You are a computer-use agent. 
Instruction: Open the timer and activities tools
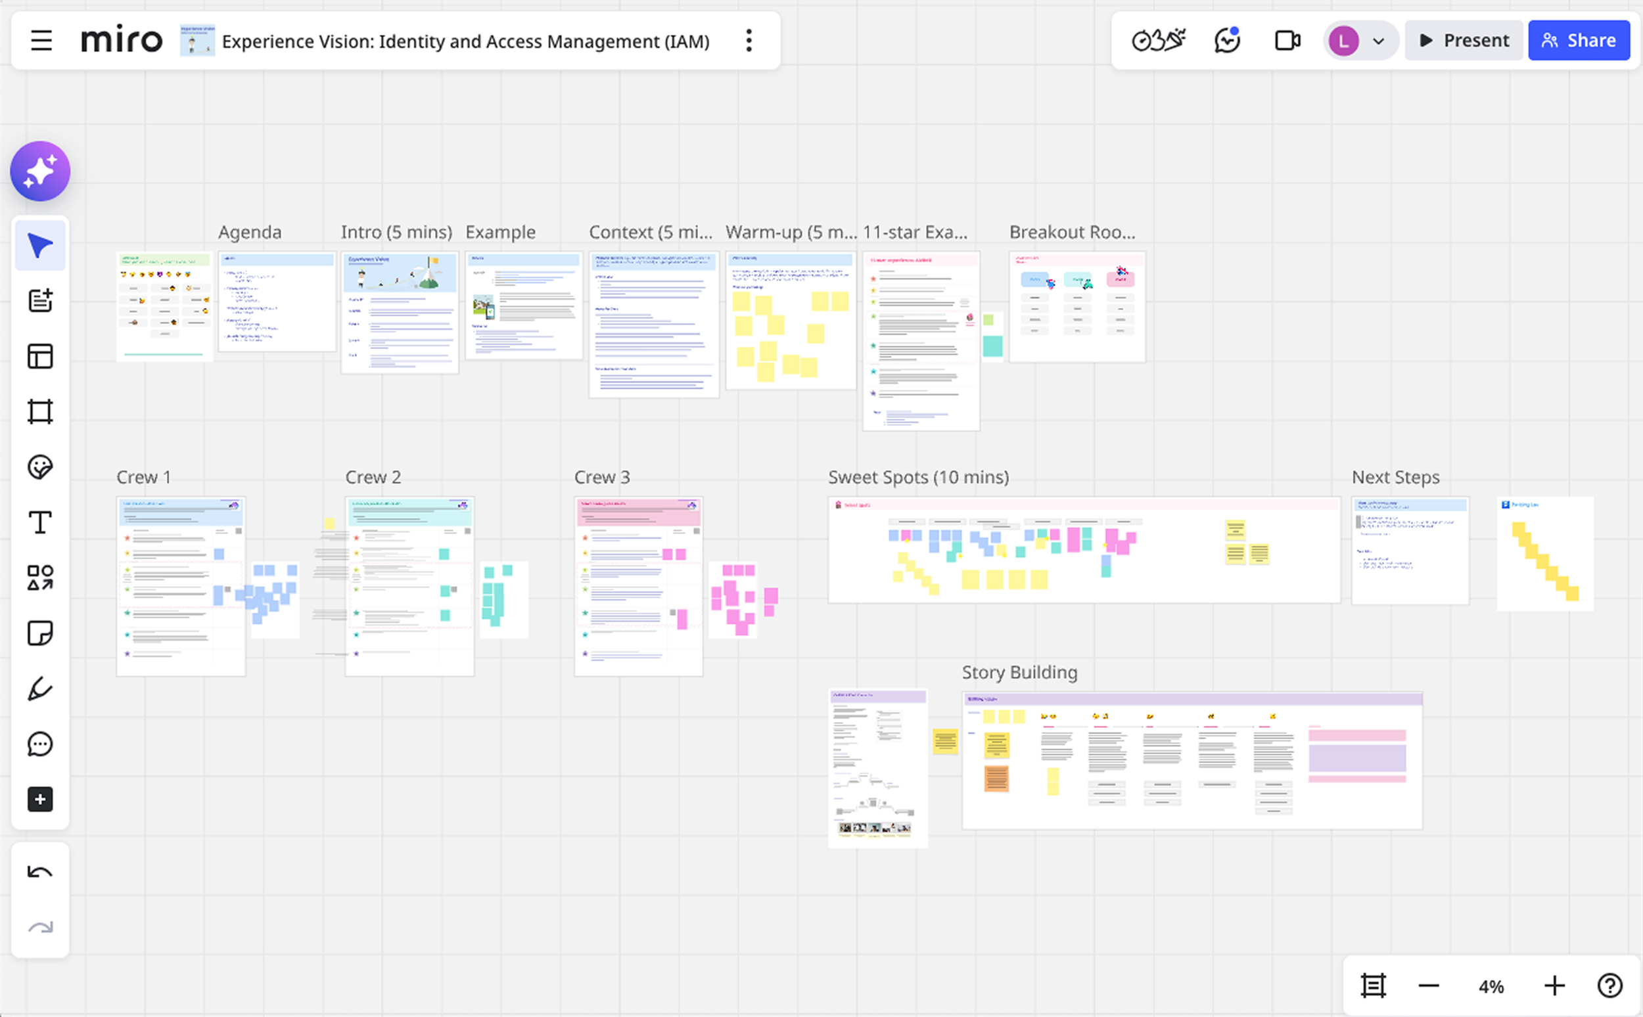click(x=1158, y=40)
